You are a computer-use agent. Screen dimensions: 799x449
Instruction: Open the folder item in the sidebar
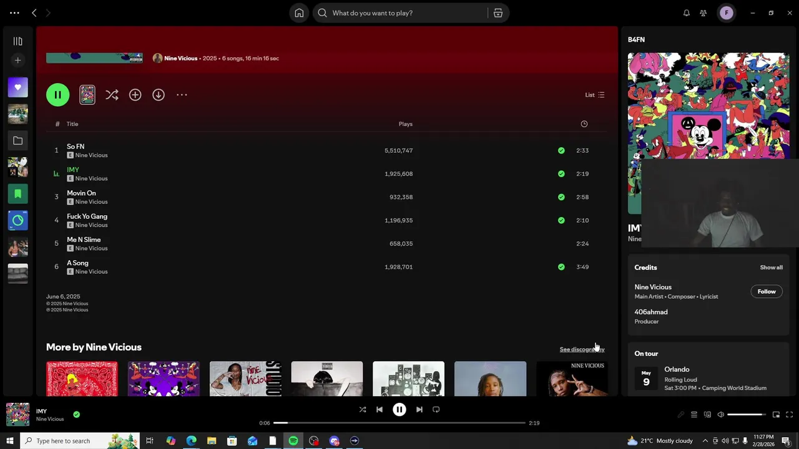17,141
